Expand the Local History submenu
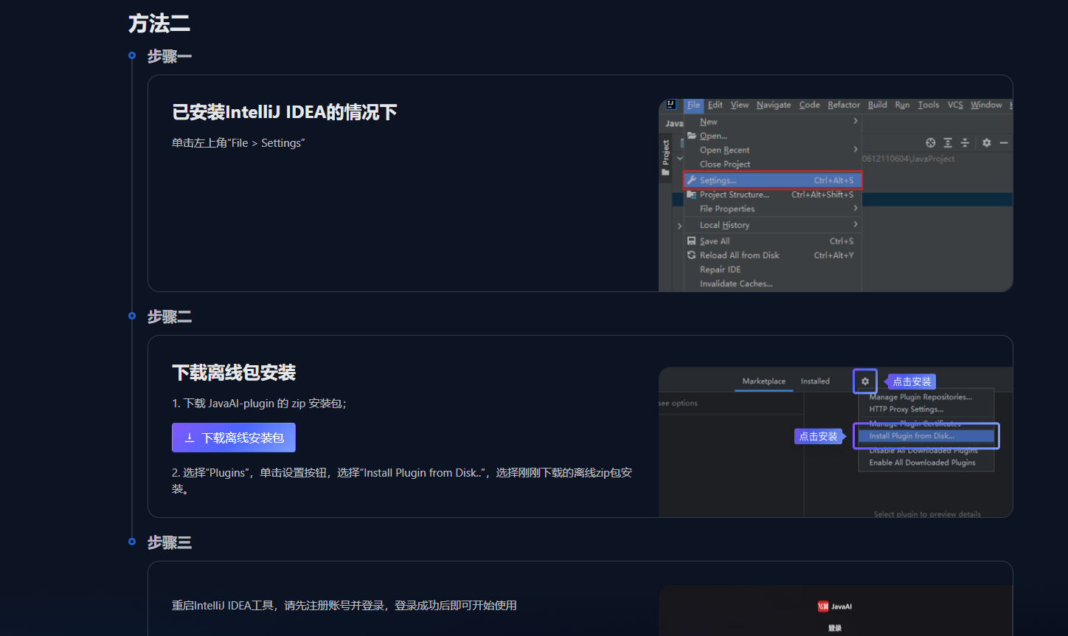The height and width of the screenshot is (636, 1068). 772,225
